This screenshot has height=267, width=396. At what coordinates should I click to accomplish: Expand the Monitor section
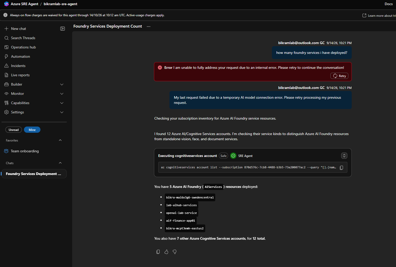coord(62,94)
